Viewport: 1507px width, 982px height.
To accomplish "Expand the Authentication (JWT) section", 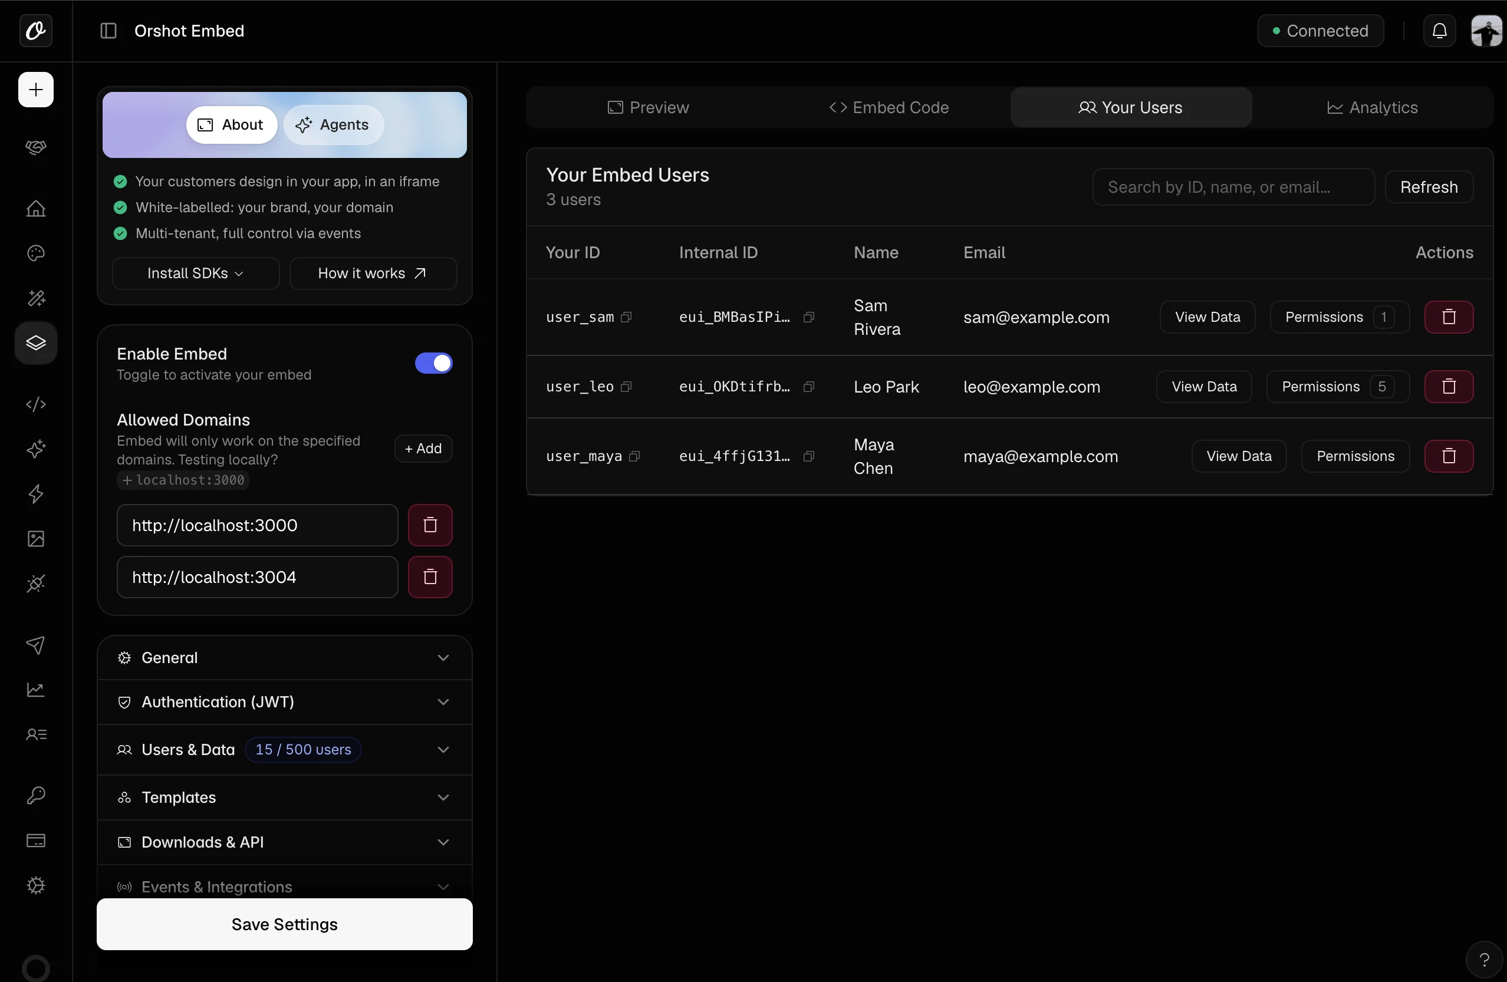I will pos(284,702).
